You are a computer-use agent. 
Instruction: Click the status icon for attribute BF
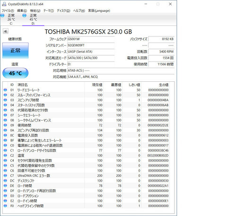(5, 140)
